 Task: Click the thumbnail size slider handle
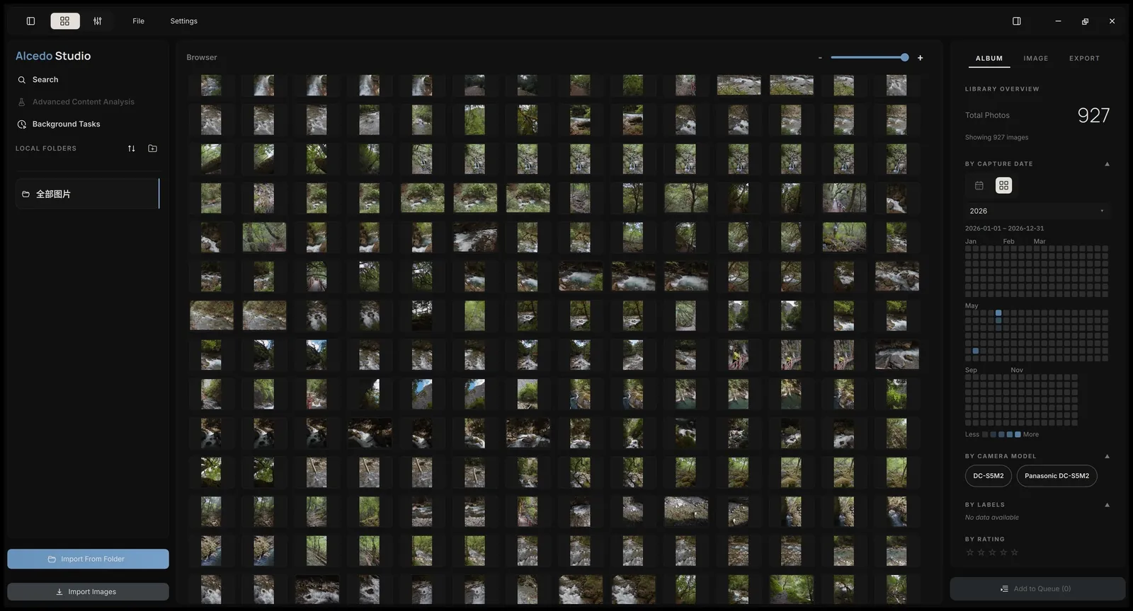point(904,57)
